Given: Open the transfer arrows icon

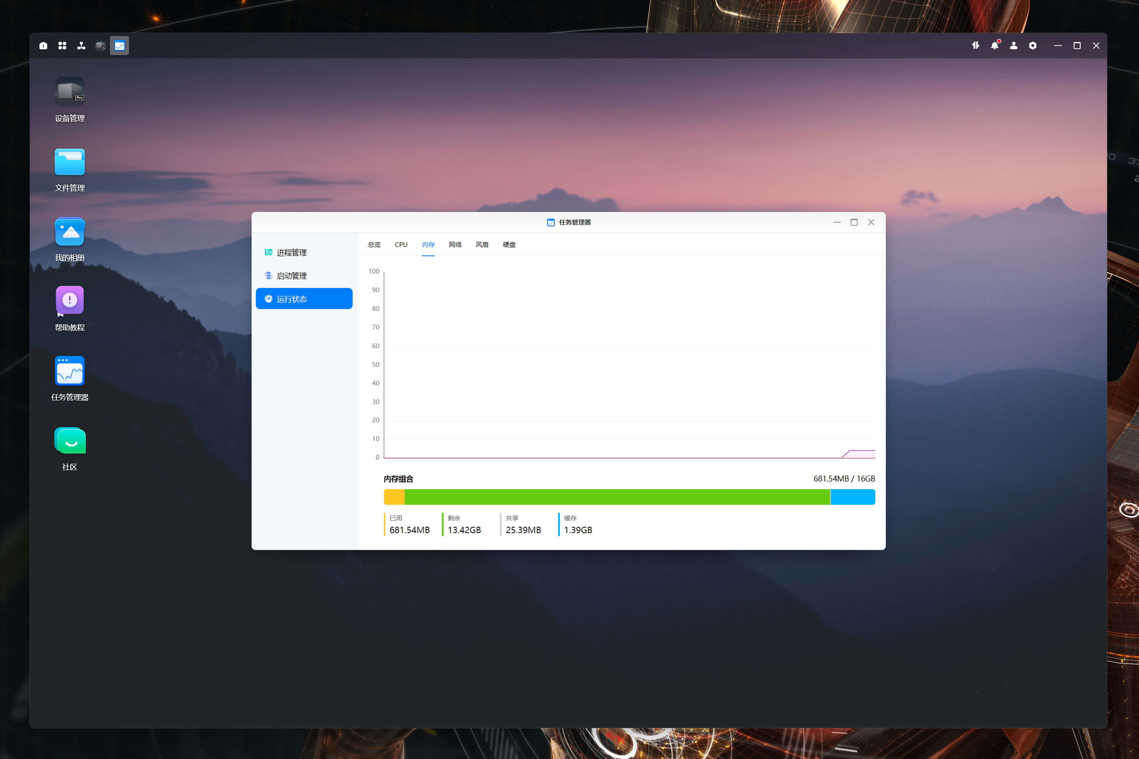Looking at the screenshot, I should [975, 45].
